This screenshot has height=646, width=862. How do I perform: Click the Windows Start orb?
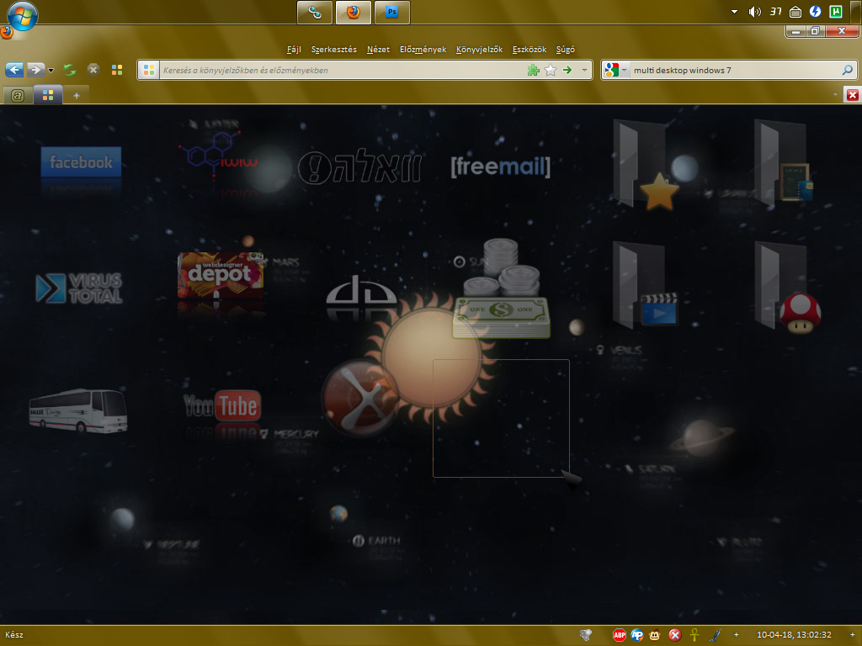click(x=23, y=15)
